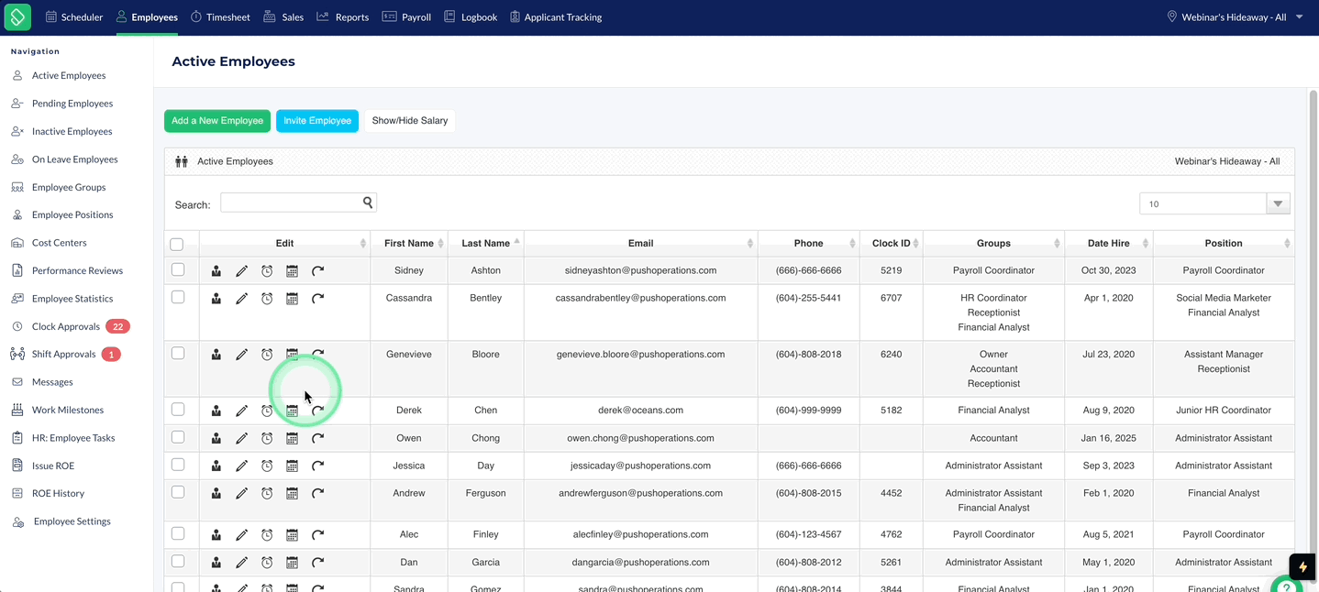1319x592 pixels.
Task: Sort the table by Email column
Action: point(641,243)
